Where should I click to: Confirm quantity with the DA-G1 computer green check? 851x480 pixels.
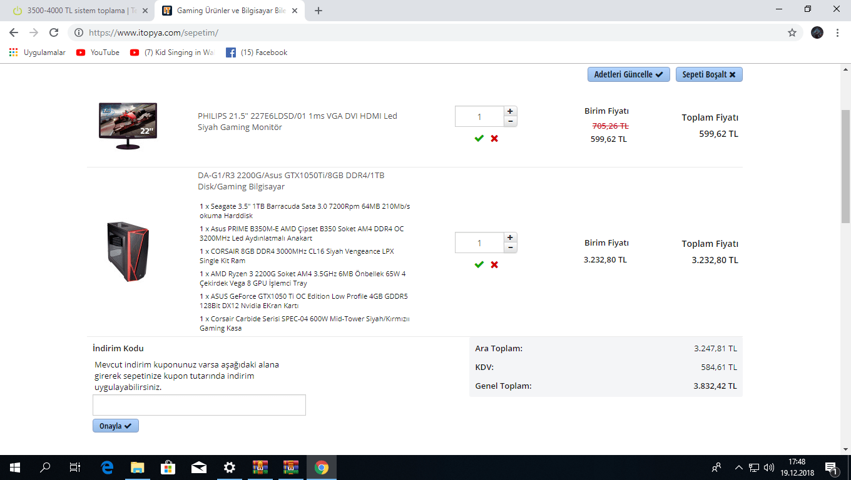(x=479, y=264)
